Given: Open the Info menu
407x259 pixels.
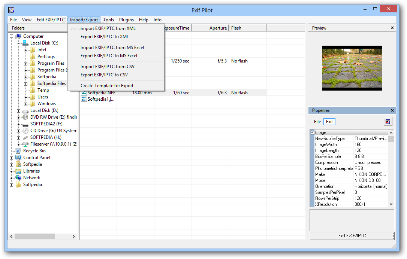Looking at the screenshot, I should (x=157, y=20).
